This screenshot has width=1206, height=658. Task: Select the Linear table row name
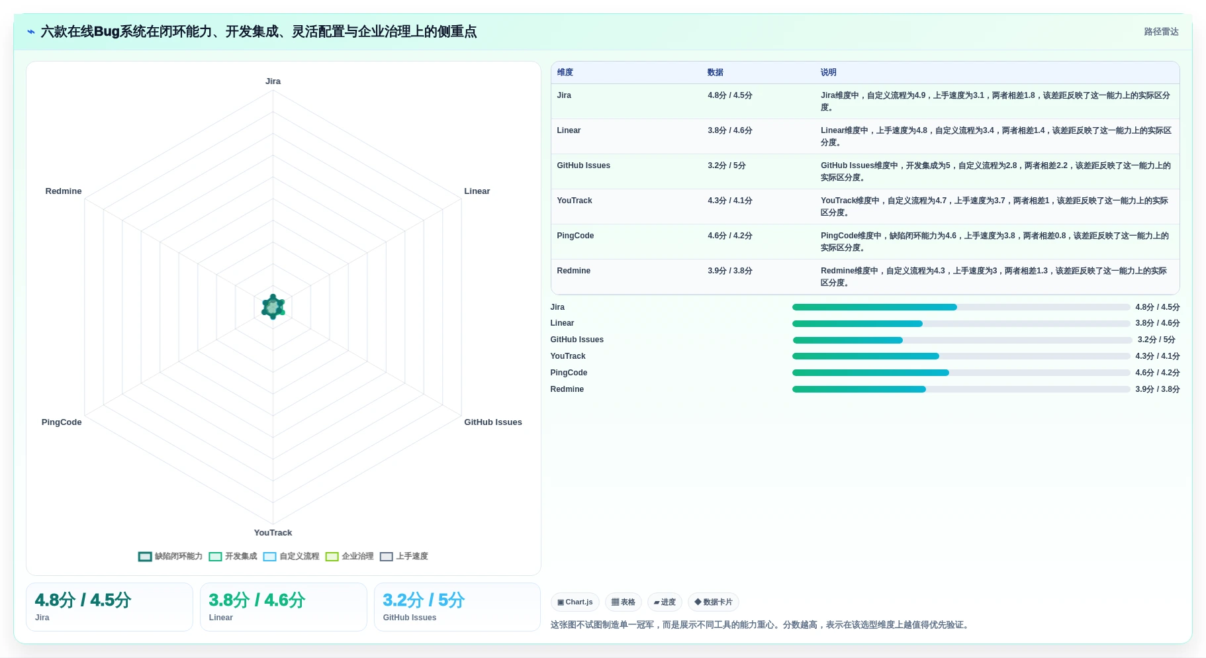569,130
